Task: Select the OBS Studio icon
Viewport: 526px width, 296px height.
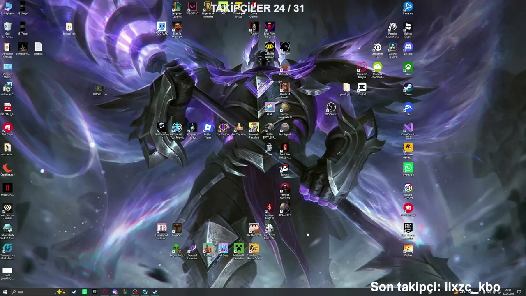Action: (331, 109)
